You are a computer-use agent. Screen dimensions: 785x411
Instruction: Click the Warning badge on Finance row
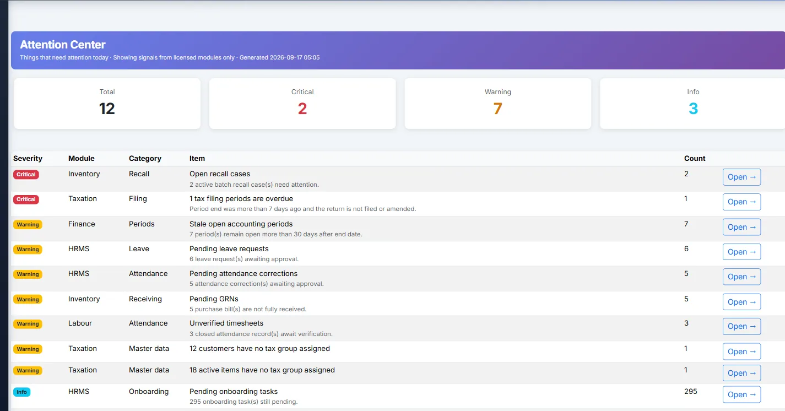pos(28,225)
